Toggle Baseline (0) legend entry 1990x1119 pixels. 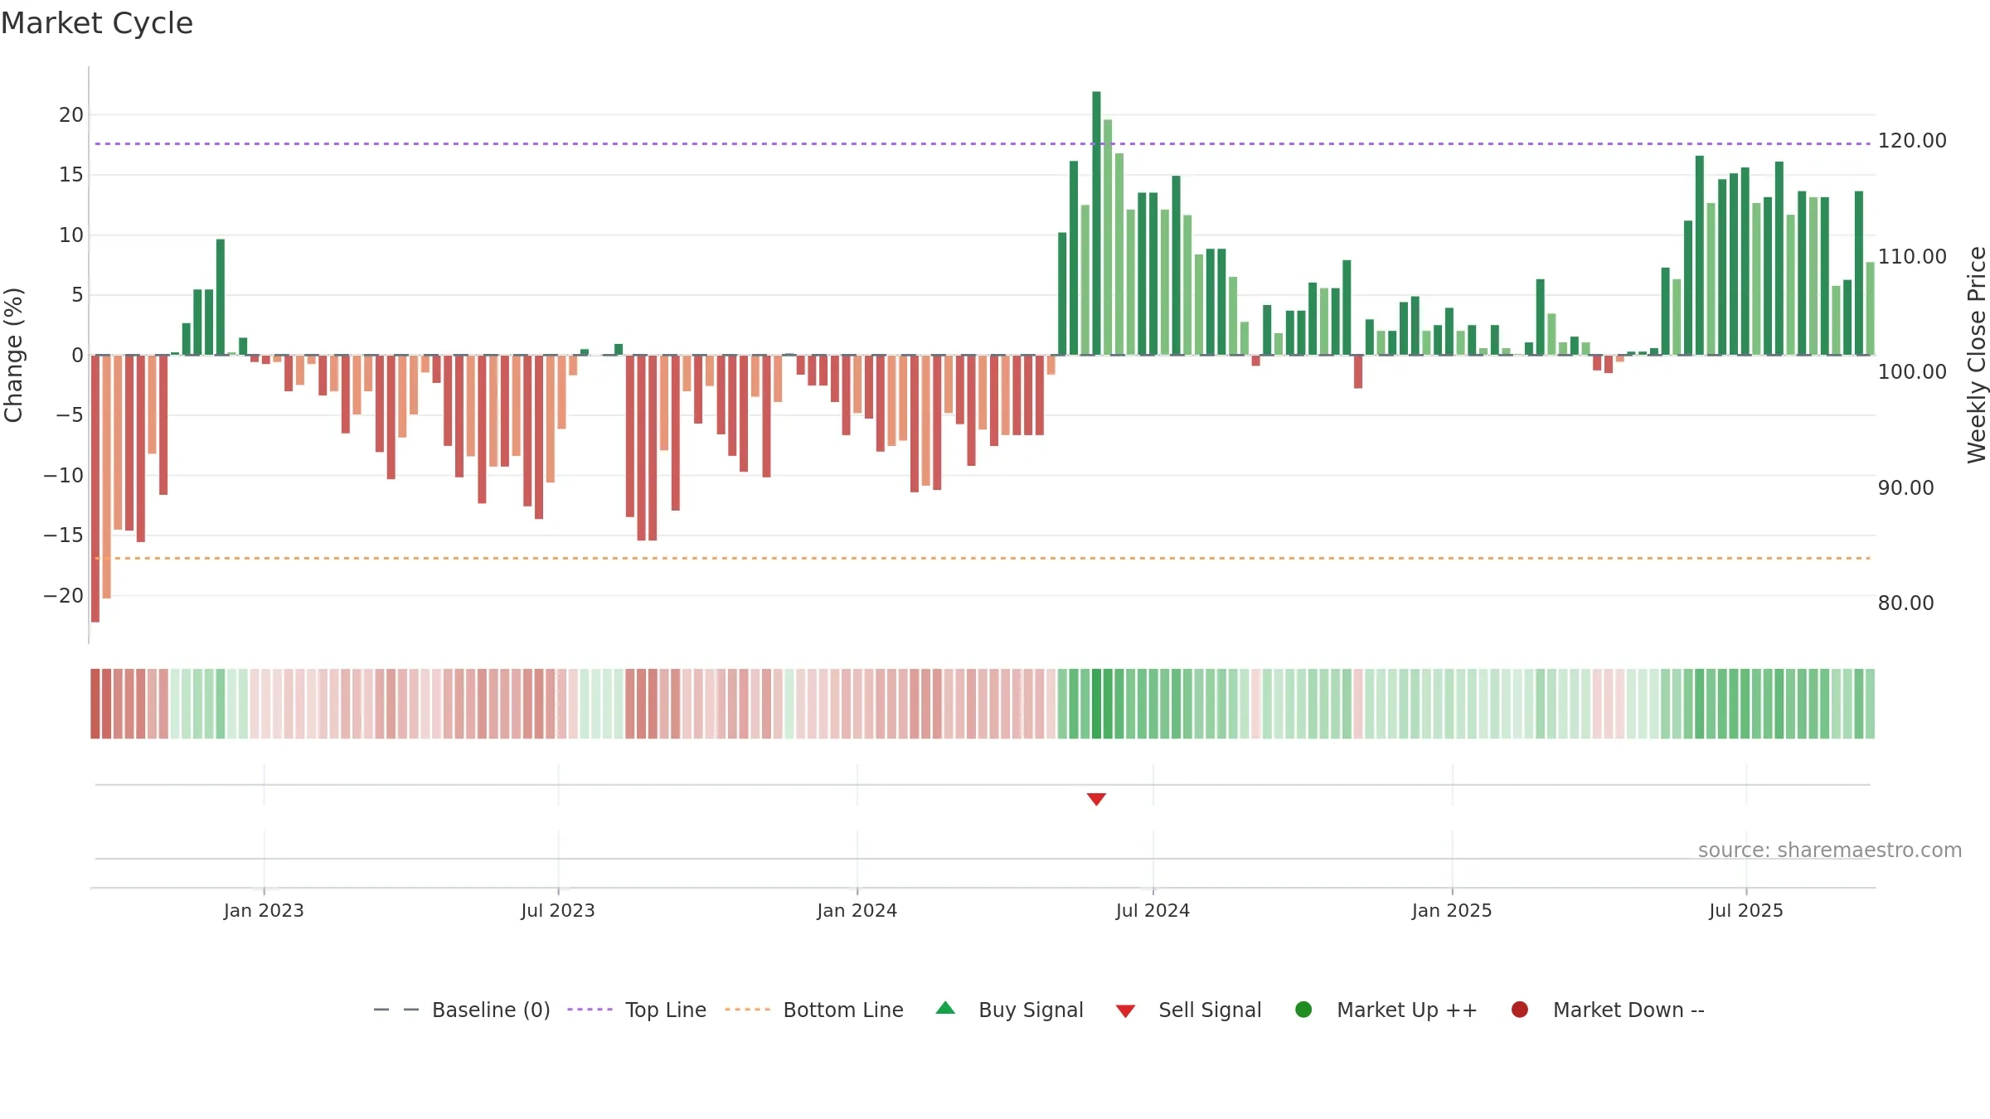click(x=462, y=1010)
